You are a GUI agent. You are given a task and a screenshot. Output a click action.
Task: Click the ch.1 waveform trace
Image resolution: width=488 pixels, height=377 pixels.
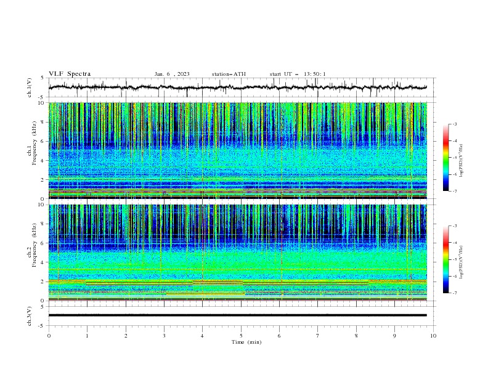pyautogui.click(x=238, y=87)
